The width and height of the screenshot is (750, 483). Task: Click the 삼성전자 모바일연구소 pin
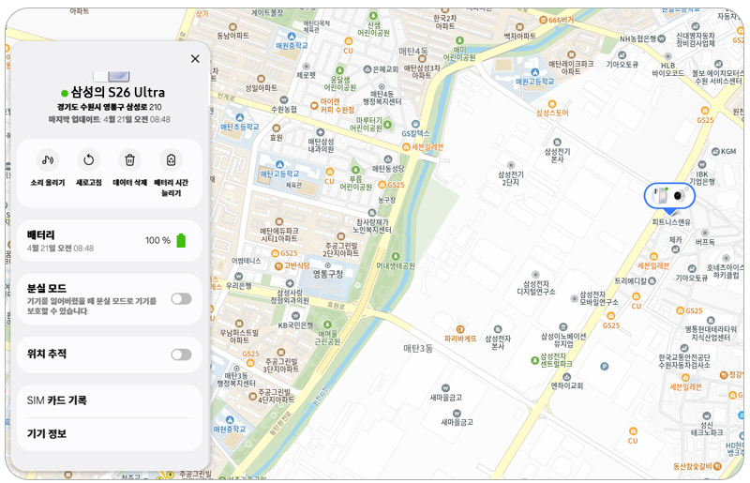pyautogui.click(x=574, y=298)
